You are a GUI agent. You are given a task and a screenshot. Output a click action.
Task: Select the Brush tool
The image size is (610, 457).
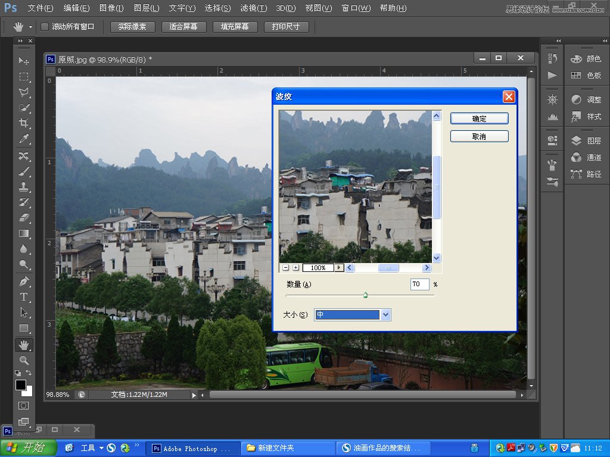[x=24, y=171]
